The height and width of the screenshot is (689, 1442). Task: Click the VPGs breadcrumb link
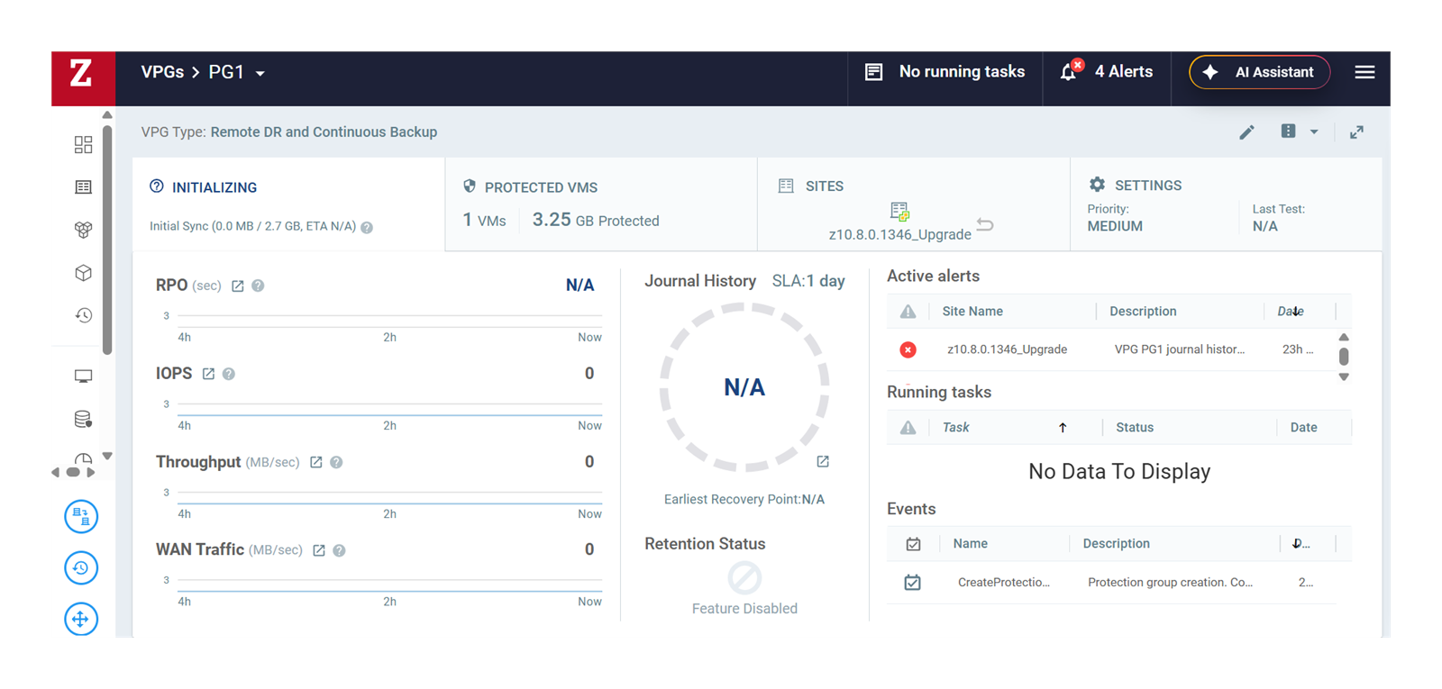[x=162, y=72]
